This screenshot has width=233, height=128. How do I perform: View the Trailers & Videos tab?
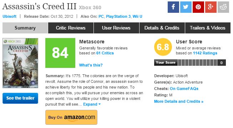click(x=208, y=28)
